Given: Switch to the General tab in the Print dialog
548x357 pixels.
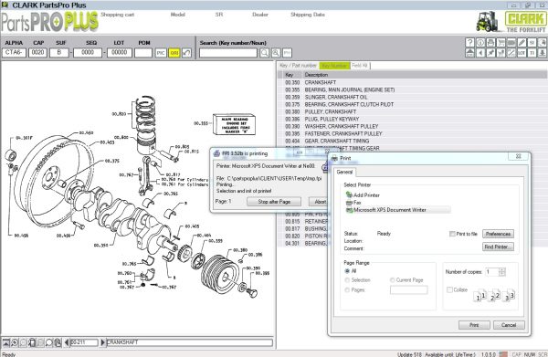Looking at the screenshot, I should pos(344,172).
